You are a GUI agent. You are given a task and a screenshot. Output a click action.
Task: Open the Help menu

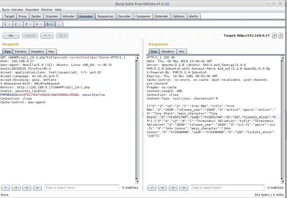(x=58, y=10)
